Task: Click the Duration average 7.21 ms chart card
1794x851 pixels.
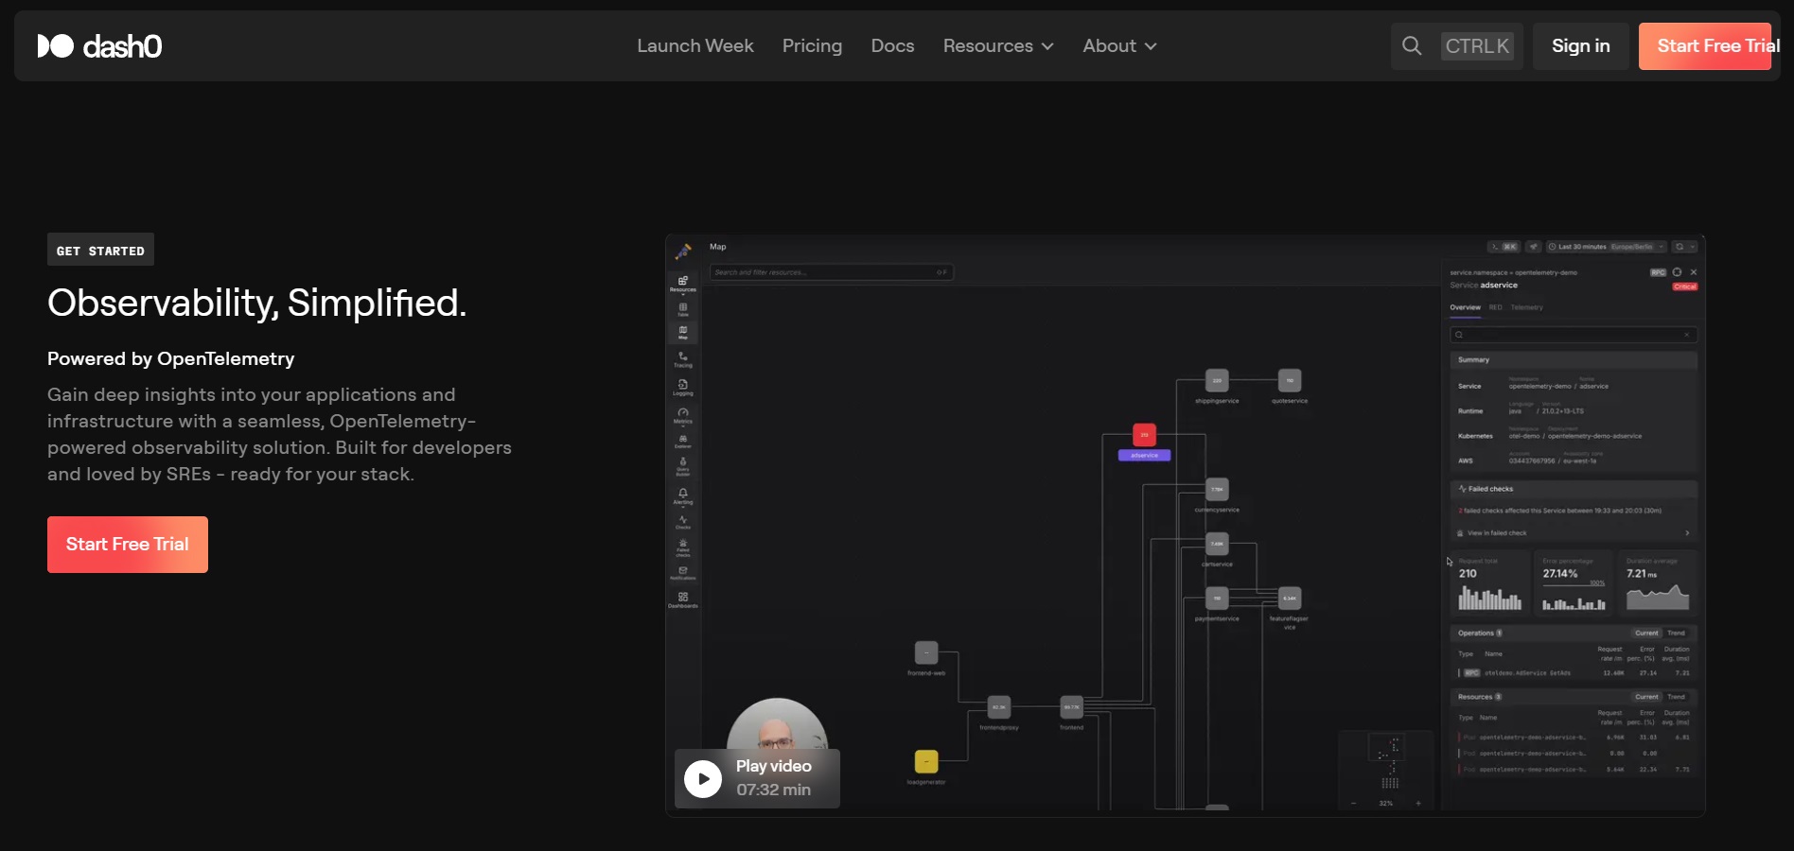Action: (1658, 582)
